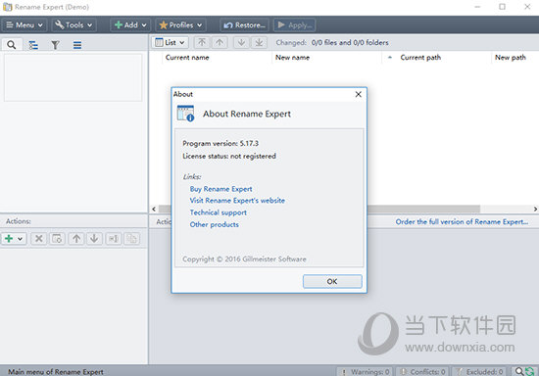Screen dimensions: 539x376
Task: Select the filter funnel icon
Action: tap(55, 45)
